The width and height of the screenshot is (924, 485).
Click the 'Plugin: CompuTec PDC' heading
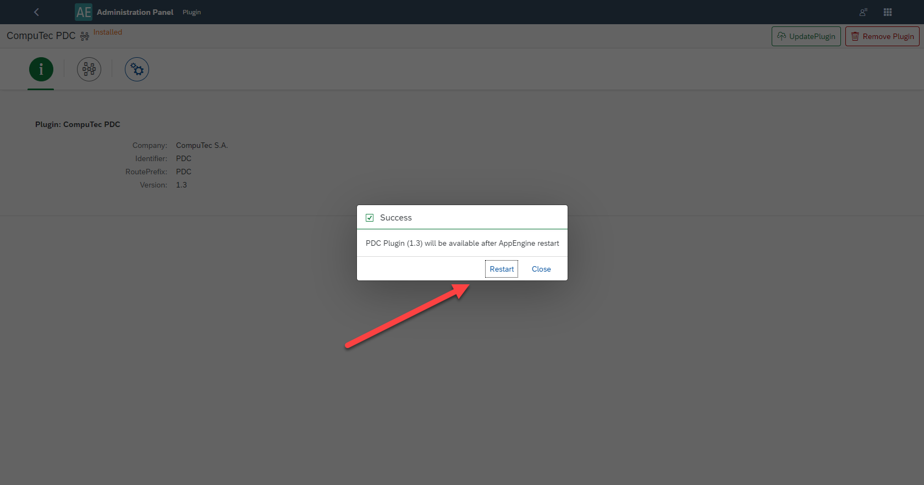pyautogui.click(x=78, y=124)
